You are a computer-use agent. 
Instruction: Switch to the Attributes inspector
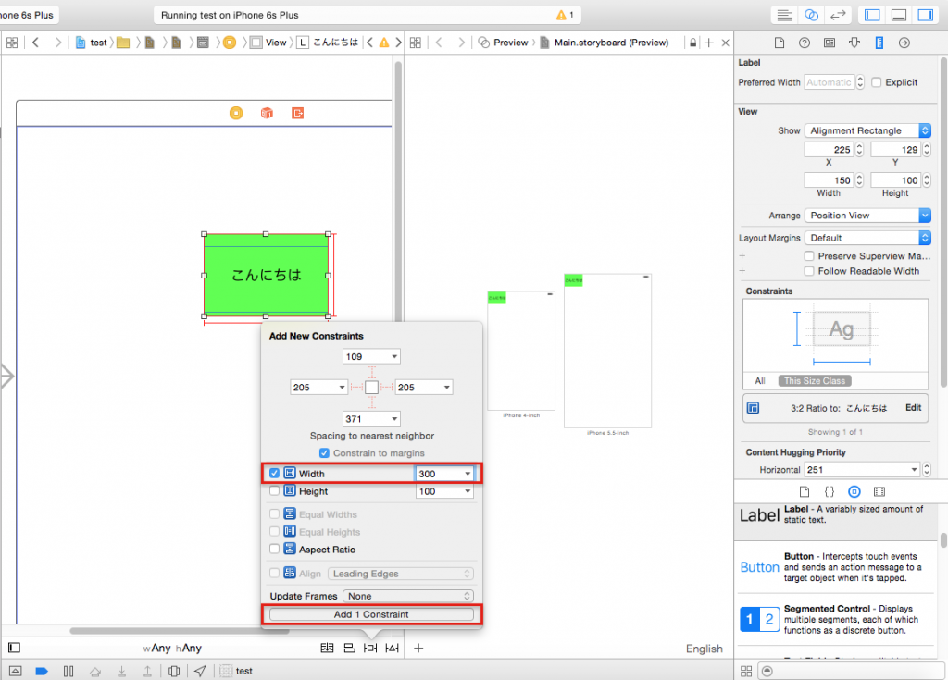(854, 43)
